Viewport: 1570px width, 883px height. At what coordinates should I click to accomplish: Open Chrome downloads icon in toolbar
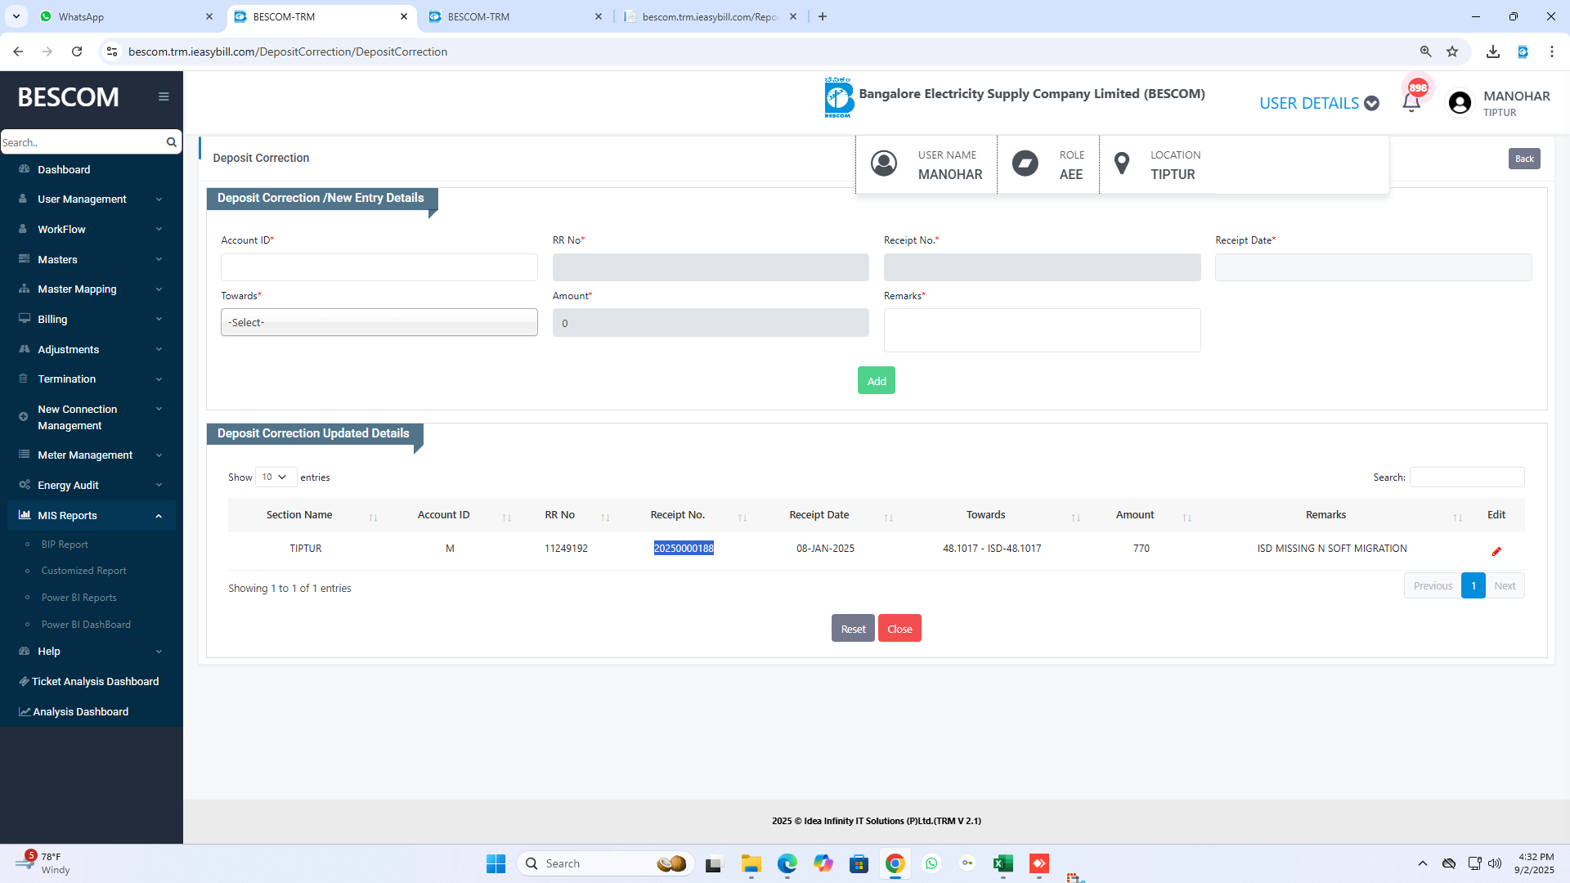(x=1493, y=52)
